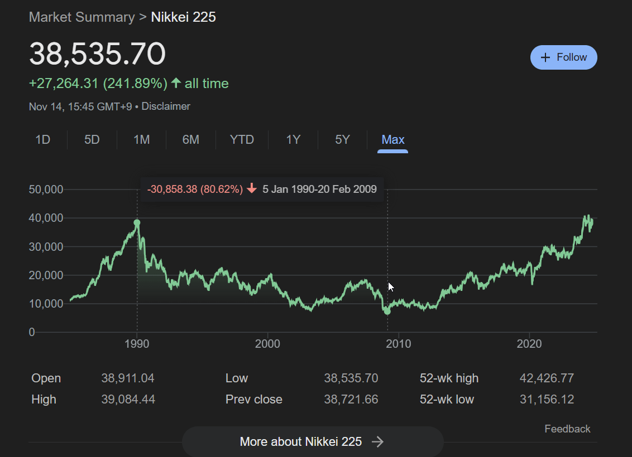Viewport: 632px width, 457px height.
Task: Send Feedback about this chart
Action: (x=567, y=429)
